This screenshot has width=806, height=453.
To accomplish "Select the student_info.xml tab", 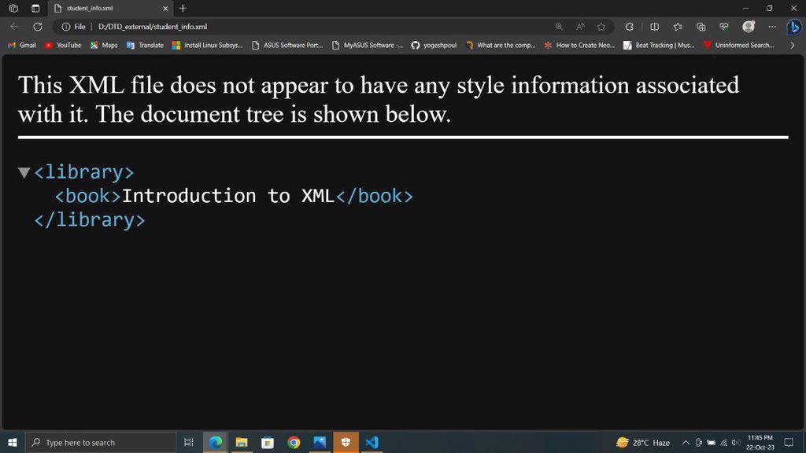I will click(110, 8).
